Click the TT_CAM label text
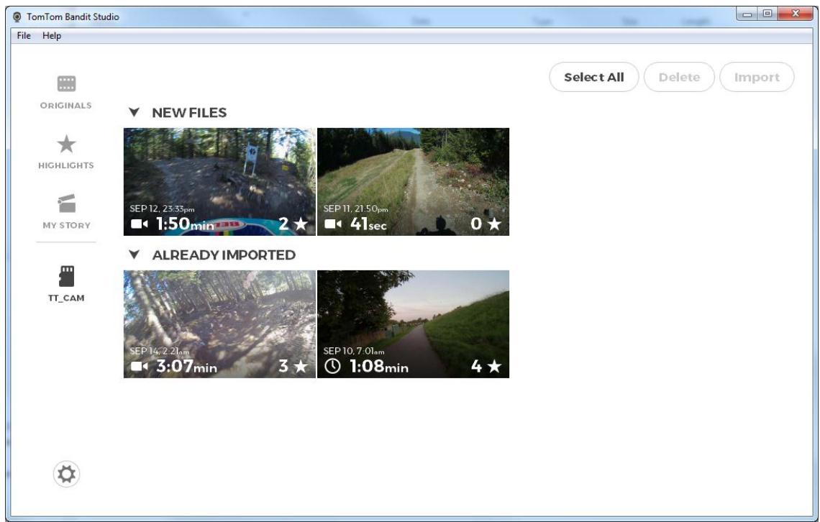Viewport: 820px width, 522px height. 66,298
